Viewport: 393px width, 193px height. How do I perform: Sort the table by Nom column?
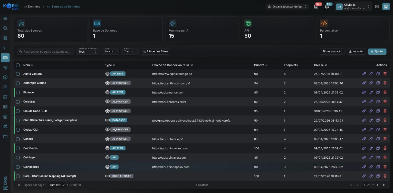pos(28,65)
